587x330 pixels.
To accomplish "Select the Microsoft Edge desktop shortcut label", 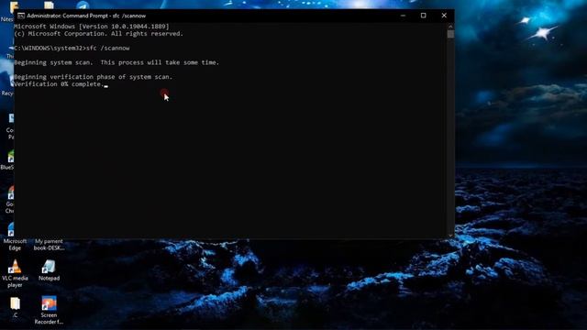I will 15,245.
